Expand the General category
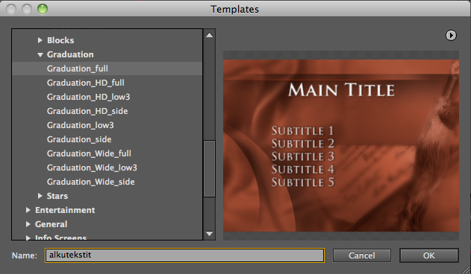The image size is (471, 274). 28,224
